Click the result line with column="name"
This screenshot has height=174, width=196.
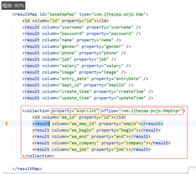click(x=72, y=40)
